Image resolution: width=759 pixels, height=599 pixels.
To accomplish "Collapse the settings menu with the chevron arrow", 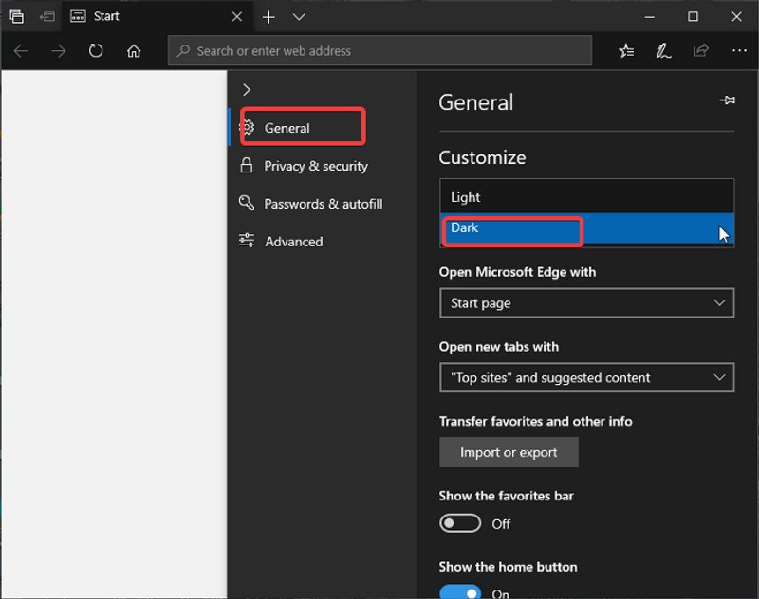I will (x=247, y=89).
